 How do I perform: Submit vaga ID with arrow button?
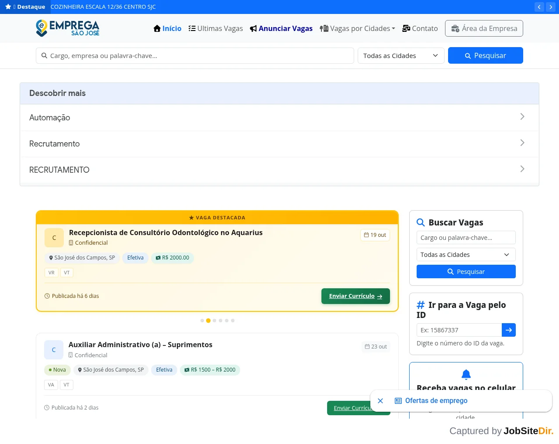[x=509, y=330]
